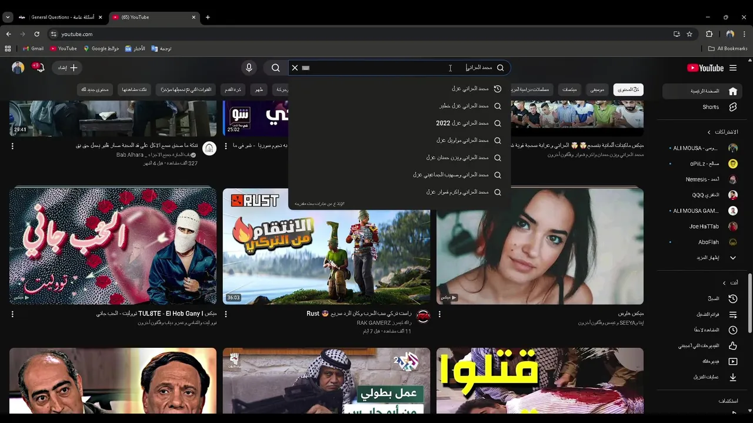Open Liked videos thumbs-up sidebar item
This screenshot has width=753, height=423.
(701, 346)
